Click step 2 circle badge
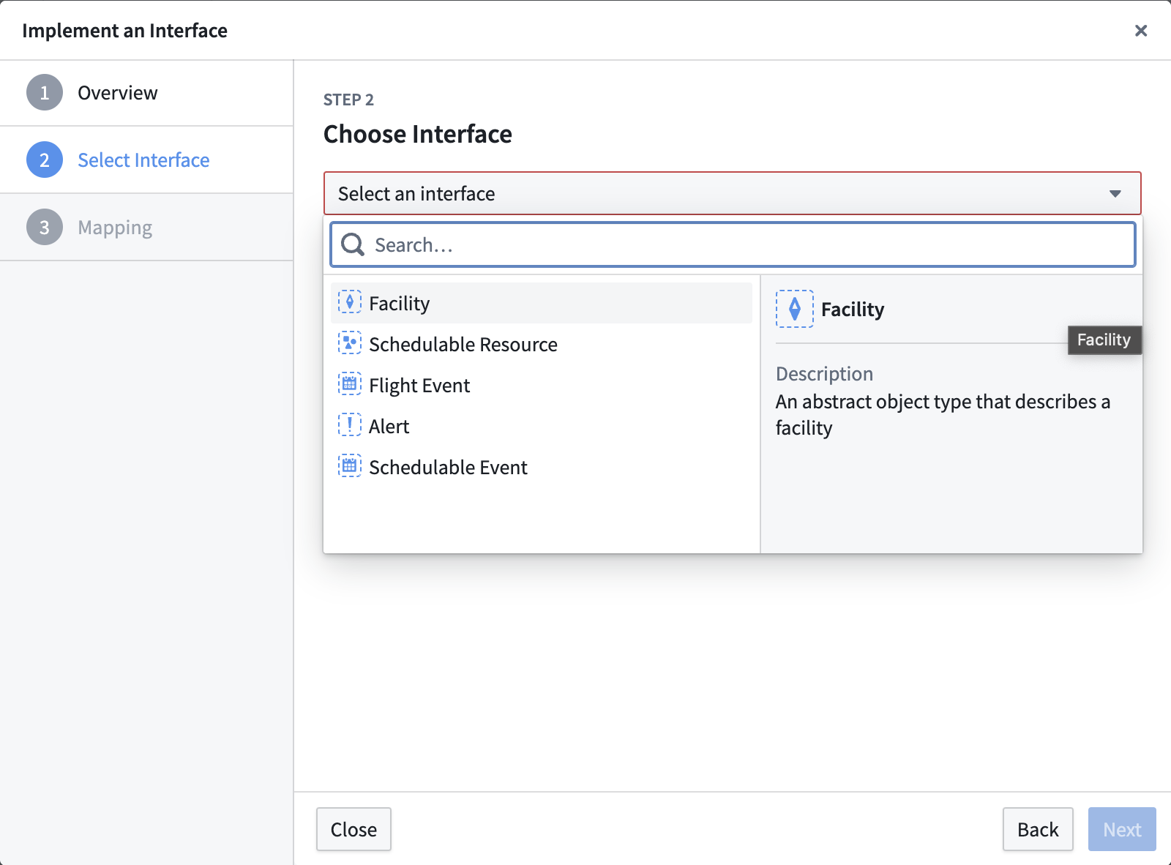The height and width of the screenshot is (865, 1171). (x=45, y=160)
